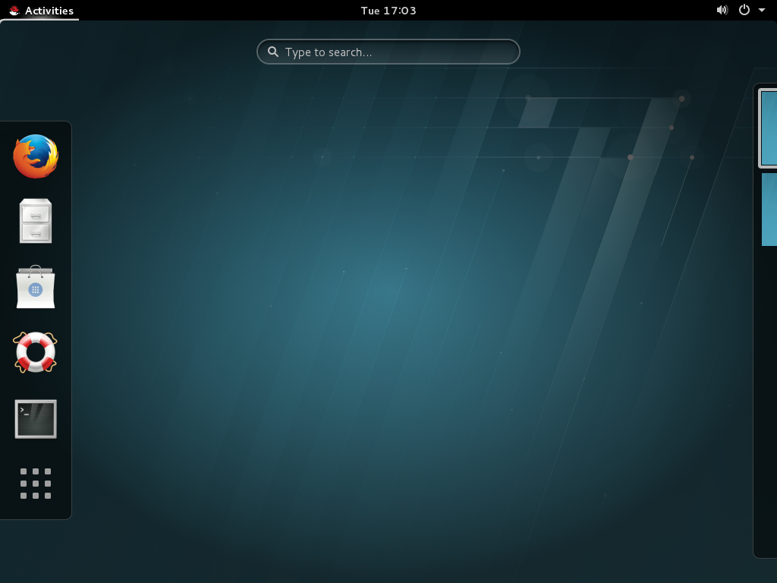Click the workspace switcher side panel
This screenshot has width=777, height=583.
pyautogui.click(x=765, y=380)
